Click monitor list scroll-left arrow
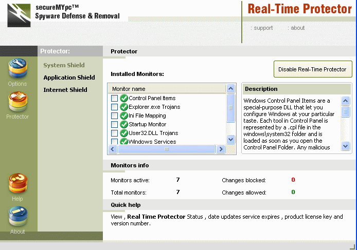Image resolution: width=357 pixels, height=250 pixels. [x=113, y=149]
